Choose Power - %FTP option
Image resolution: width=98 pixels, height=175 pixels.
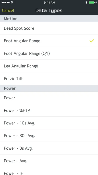tap(49, 110)
